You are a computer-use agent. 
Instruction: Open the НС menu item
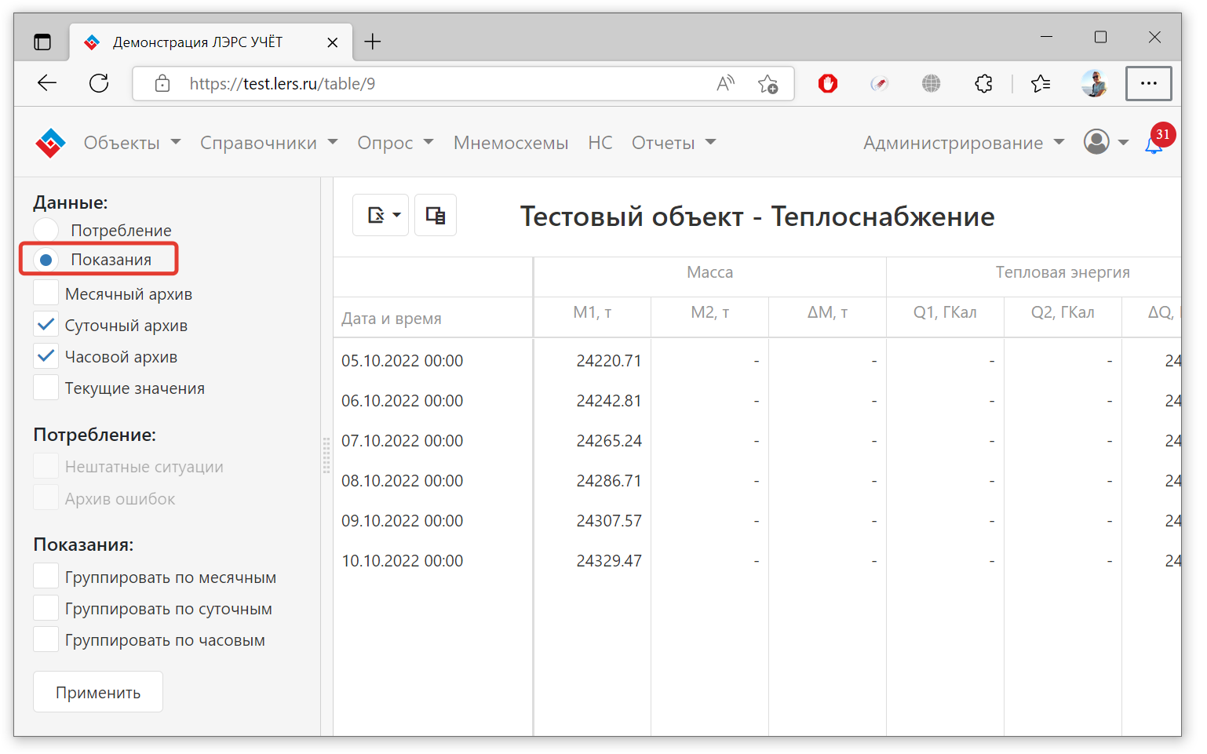[600, 143]
